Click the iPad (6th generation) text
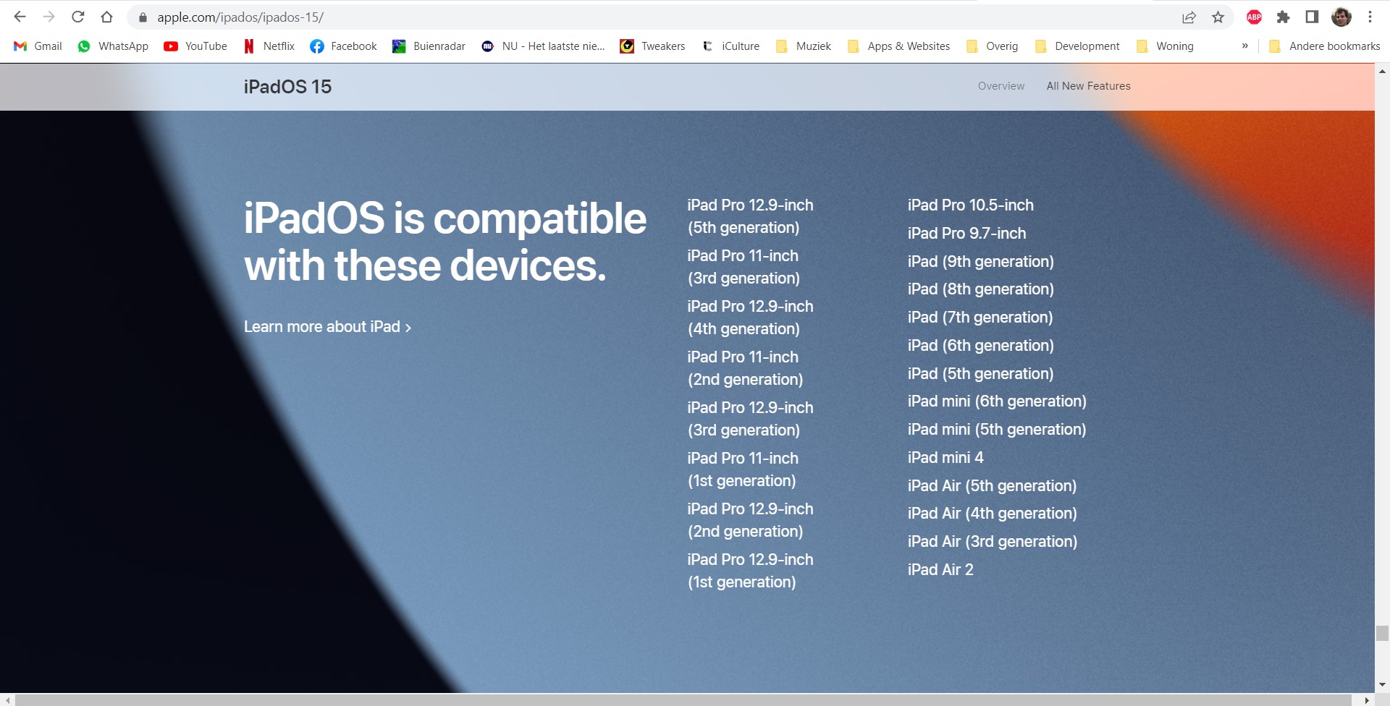 pyautogui.click(x=981, y=346)
